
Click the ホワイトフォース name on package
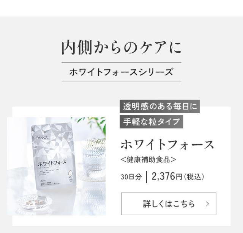[x=52, y=163]
